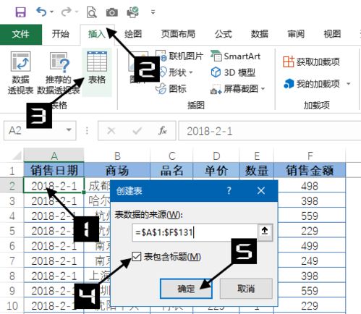Switch to the 绘图 tab
The image size is (361, 314).
[133, 34]
